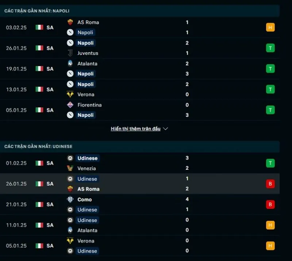292x261 pixels.
Task: Click the 'CÁC TRẬN GẦN NHẤT: NAPOLI' header
Action: (36, 11)
